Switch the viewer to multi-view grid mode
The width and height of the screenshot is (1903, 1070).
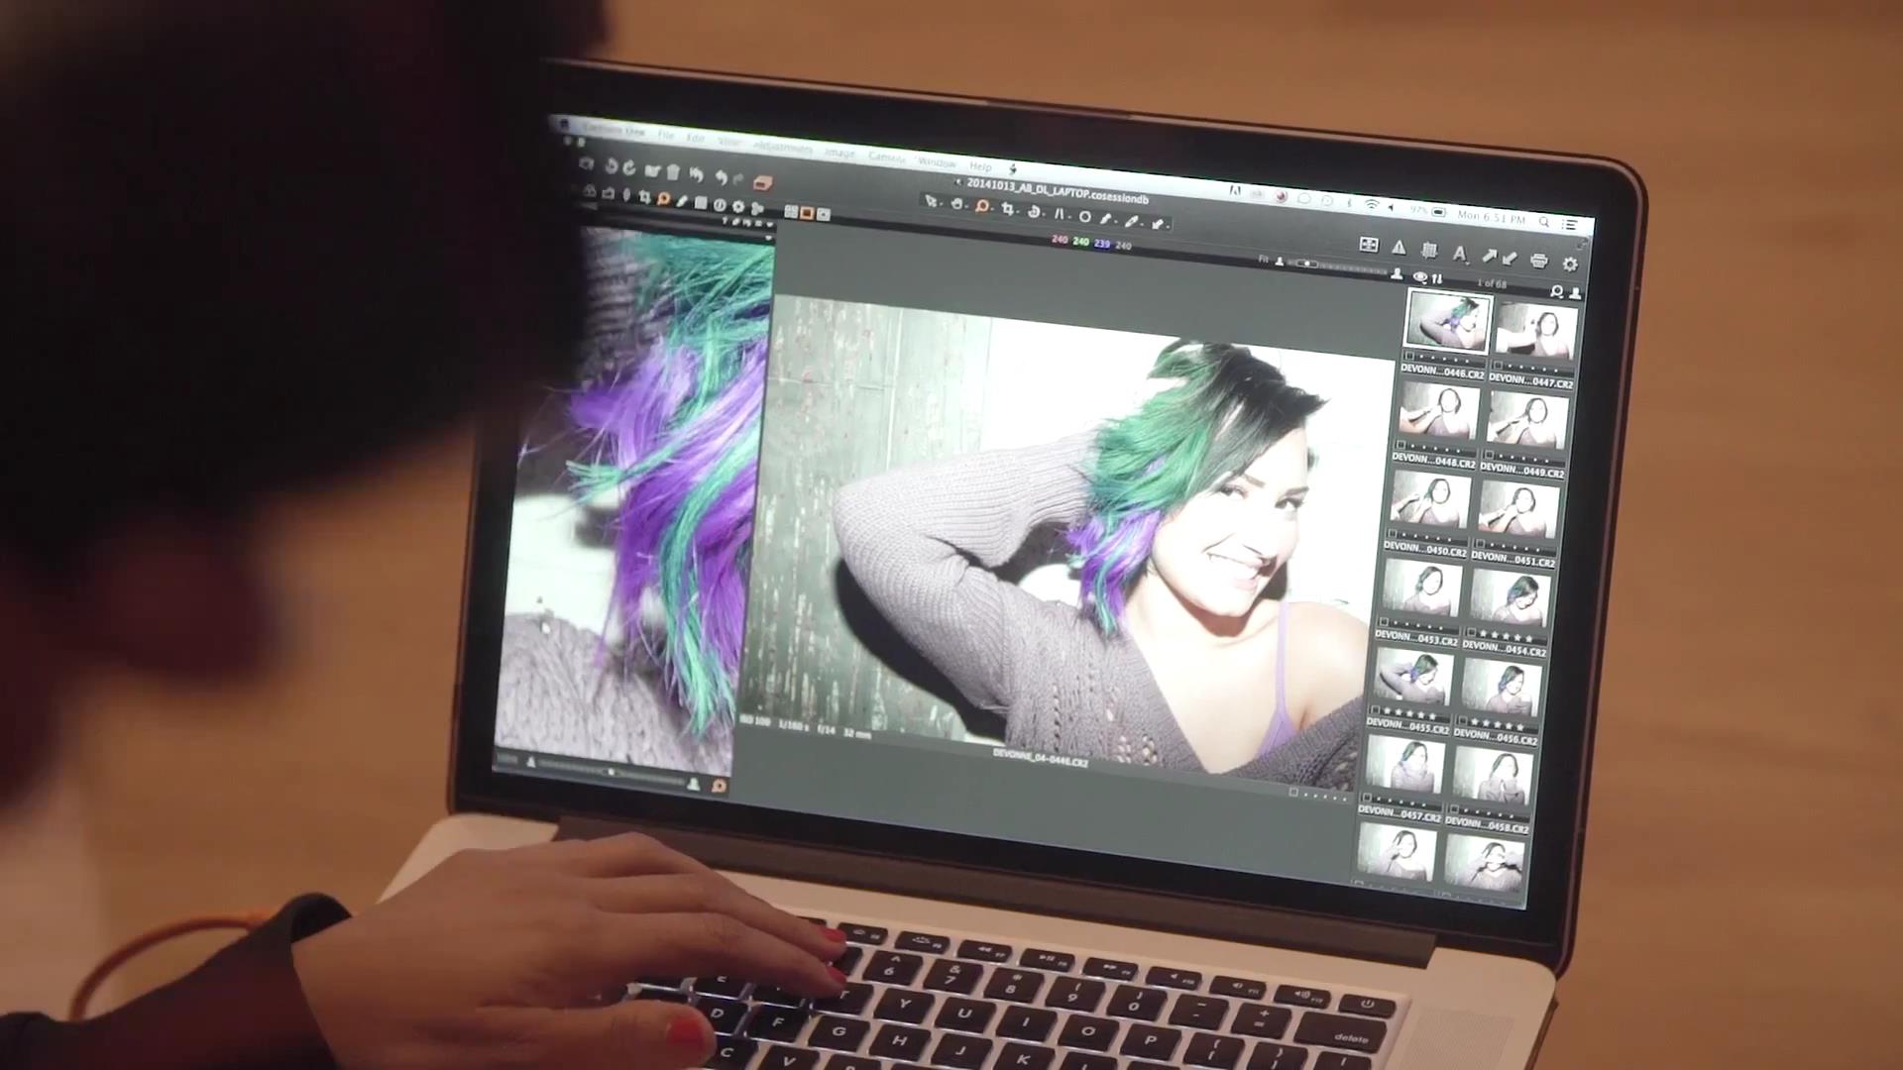point(791,211)
